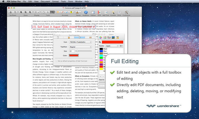Open the Font dropdown TECCRU+TradeGothic

(x=80, y=42)
